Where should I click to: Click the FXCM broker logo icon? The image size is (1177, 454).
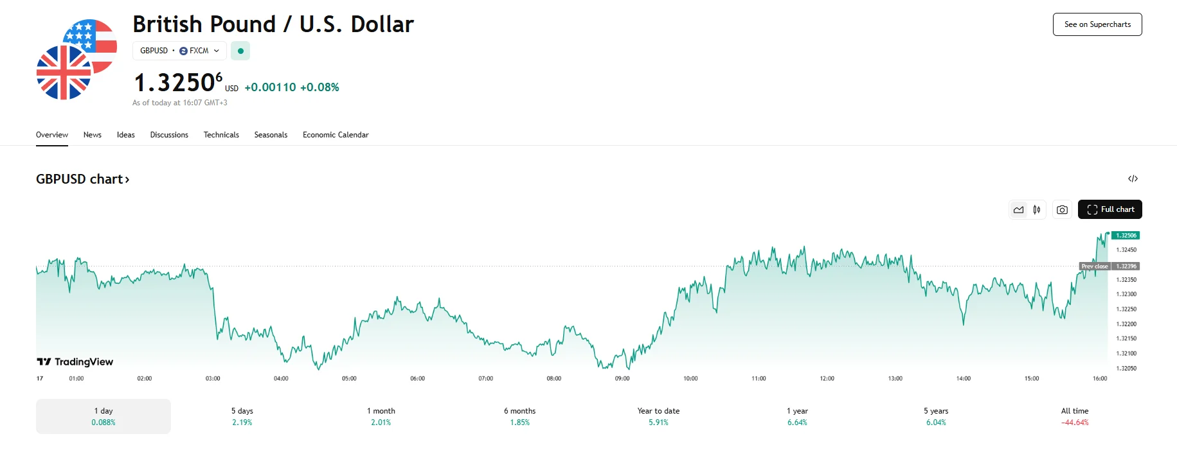[x=183, y=51]
